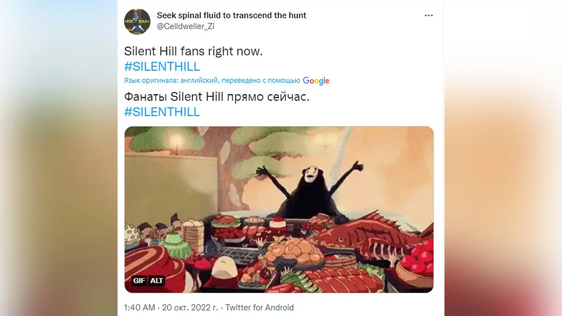Show the ALT description badge
Image resolution: width=562 pixels, height=316 pixels.
156,280
